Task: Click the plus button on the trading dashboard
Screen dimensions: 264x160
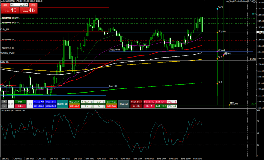Action: (x=4, y=102)
